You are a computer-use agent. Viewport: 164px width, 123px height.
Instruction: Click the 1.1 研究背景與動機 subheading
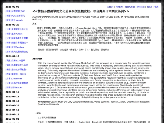47,118
